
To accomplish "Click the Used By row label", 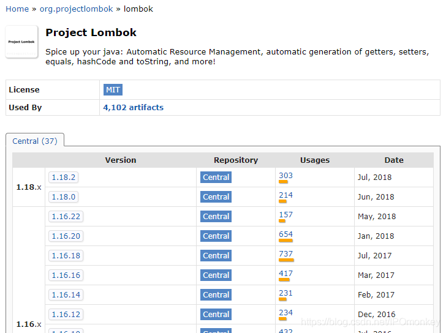I will pyautogui.click(x=25, y=107).
